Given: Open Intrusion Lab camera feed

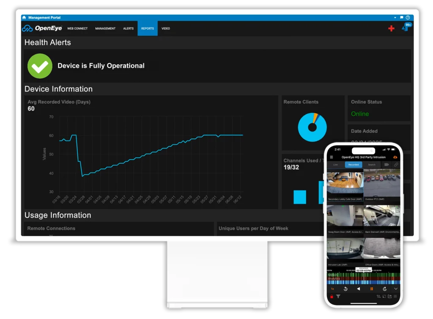Looking at the screenshot, I should 345,251.
